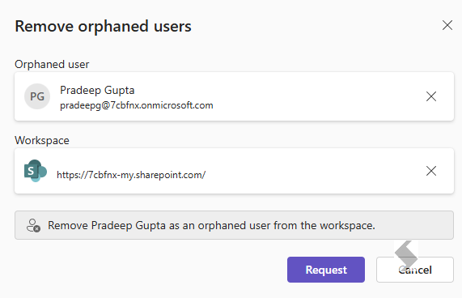Click the SharePoint workspace icon
This screenshot has height=298, width=462.
(x=36, y=171)
